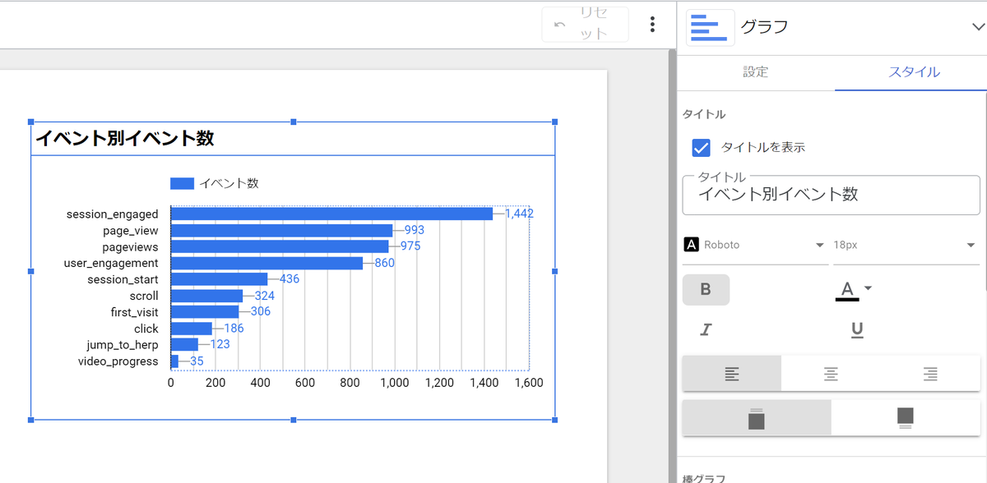Click the 35 data label
Viewport: 987px width, 483px height.
[197, 361]
